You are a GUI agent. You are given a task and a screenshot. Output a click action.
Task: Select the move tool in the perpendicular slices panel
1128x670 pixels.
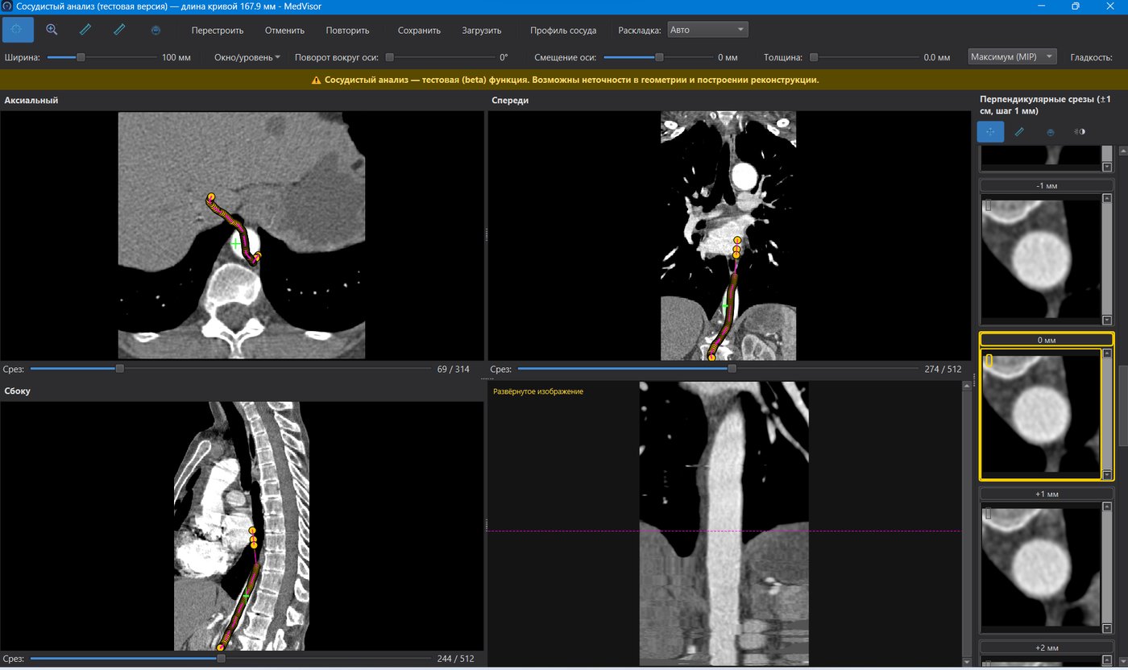pos(990,131)
